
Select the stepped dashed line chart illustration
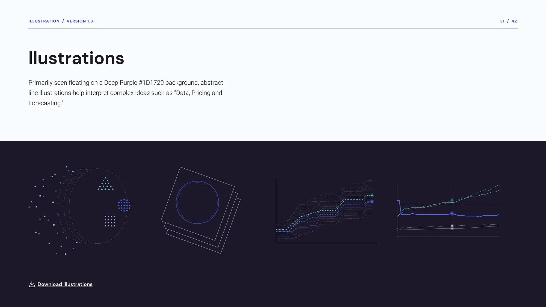(x=327, y=211)
